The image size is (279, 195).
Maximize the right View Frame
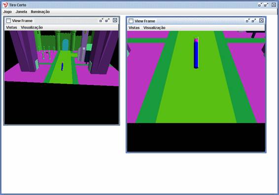coord(254,21)
